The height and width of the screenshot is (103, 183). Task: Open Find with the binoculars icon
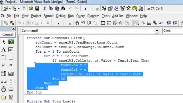(63, 9)
